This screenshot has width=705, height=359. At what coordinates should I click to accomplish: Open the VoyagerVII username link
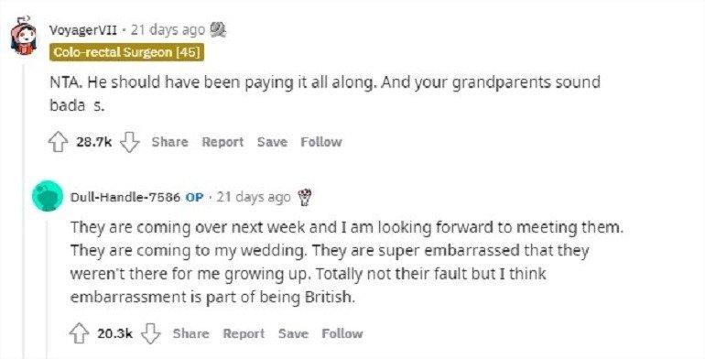coord(83,30)
